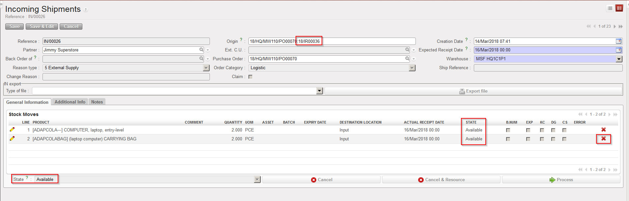Expand the Reason type dropdown
The height and width of the screenshot is (201, 629).
tap(206, 68)
